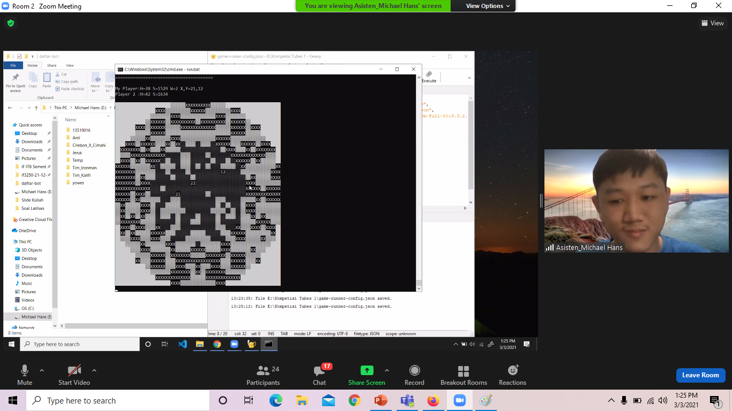Click the green Share Screen button
This screenshot has width=732, height=411.
pos(367,375)
